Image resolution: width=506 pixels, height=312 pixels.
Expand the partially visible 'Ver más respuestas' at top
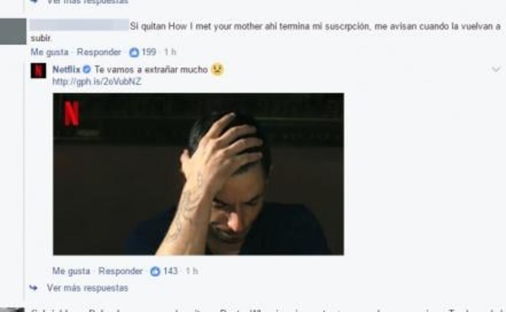tap(88, 2)
